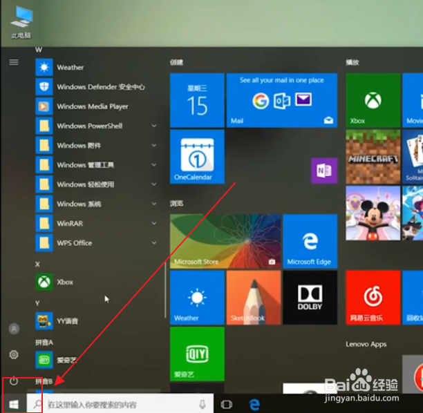Expand the WinRAR folder chevron
This screenshot has width=423, height=413.
[x=154, y=224]
